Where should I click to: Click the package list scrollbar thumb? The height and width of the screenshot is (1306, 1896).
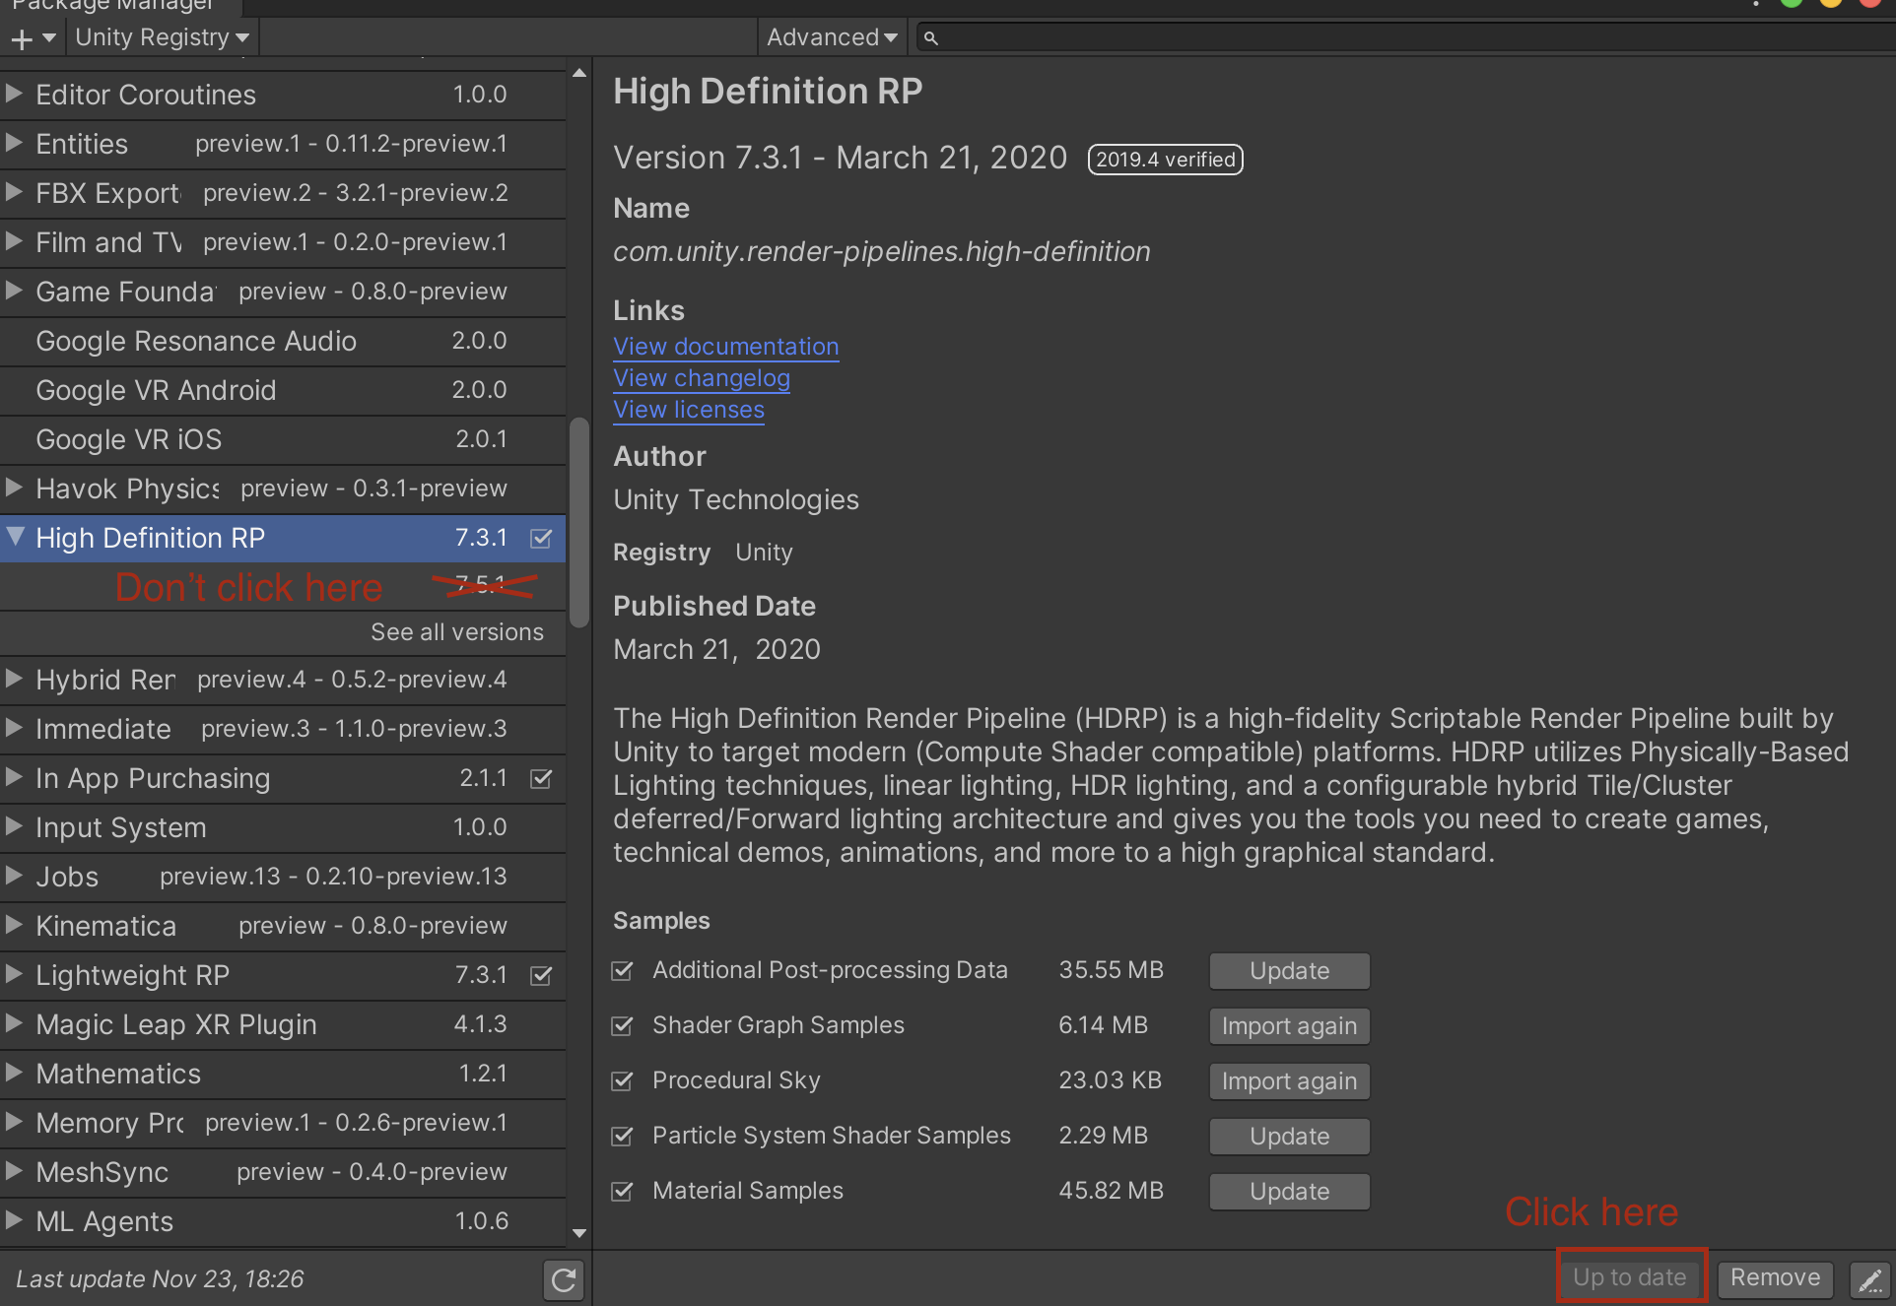coord(579,522)
